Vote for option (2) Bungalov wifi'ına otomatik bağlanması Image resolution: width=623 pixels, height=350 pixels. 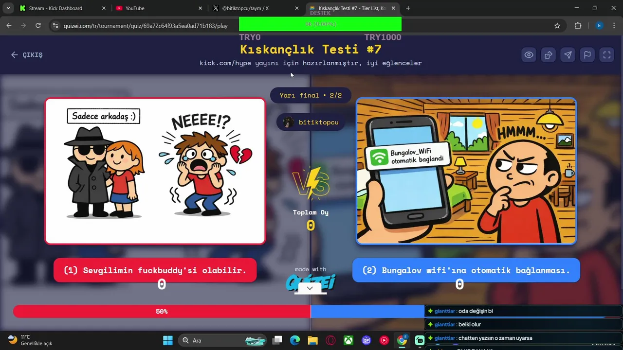pos(466,270)
